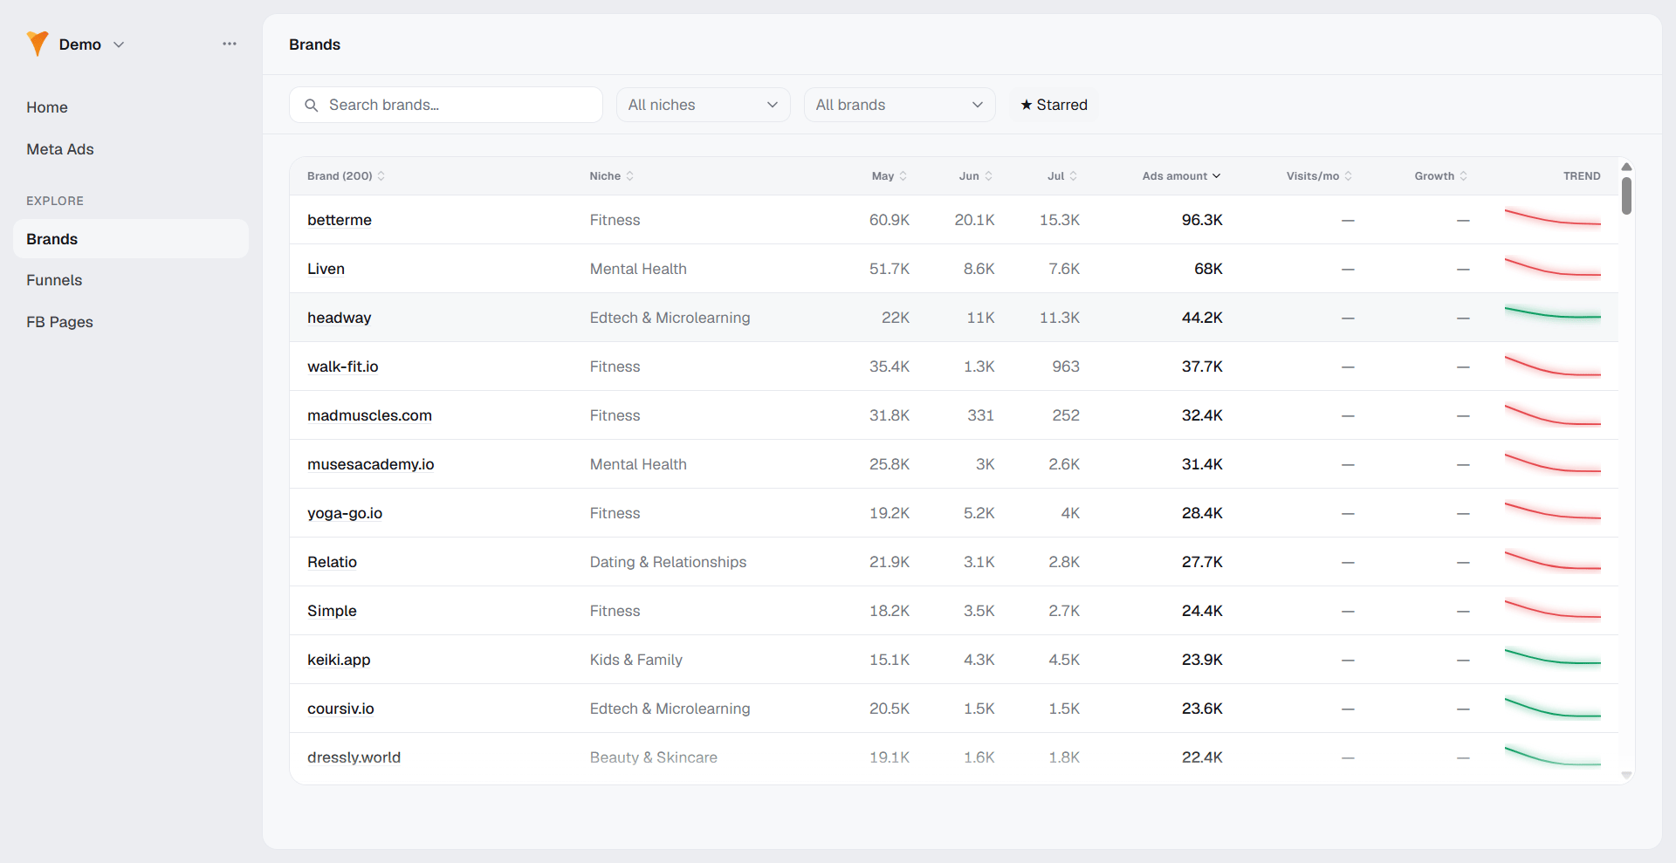Expand the All niches dropdown
The width and height of the screenshot is (1676, 863).
click(704, 105)
